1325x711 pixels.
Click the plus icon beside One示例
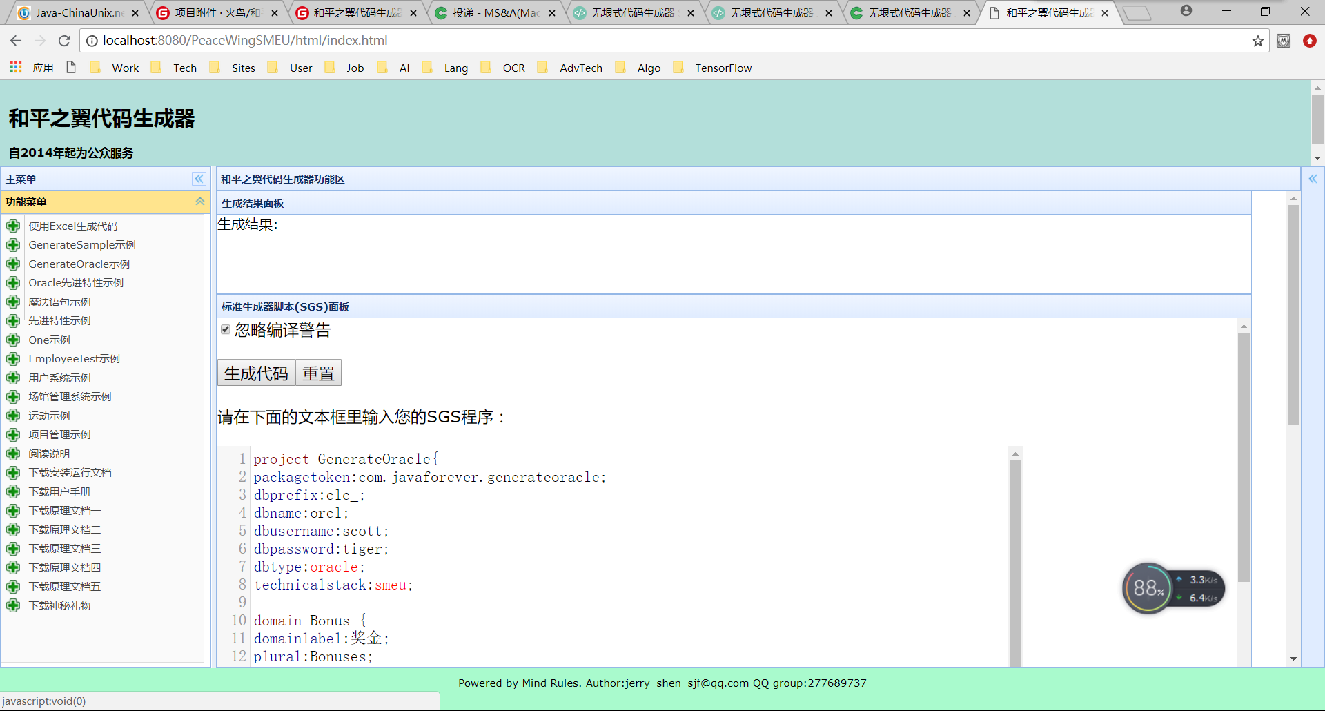click(13, 340)
